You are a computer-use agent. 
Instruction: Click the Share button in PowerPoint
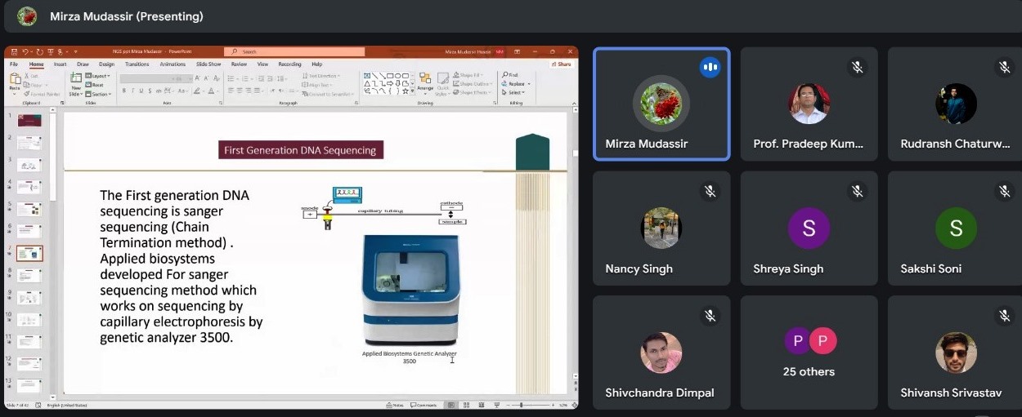(562, 64)
